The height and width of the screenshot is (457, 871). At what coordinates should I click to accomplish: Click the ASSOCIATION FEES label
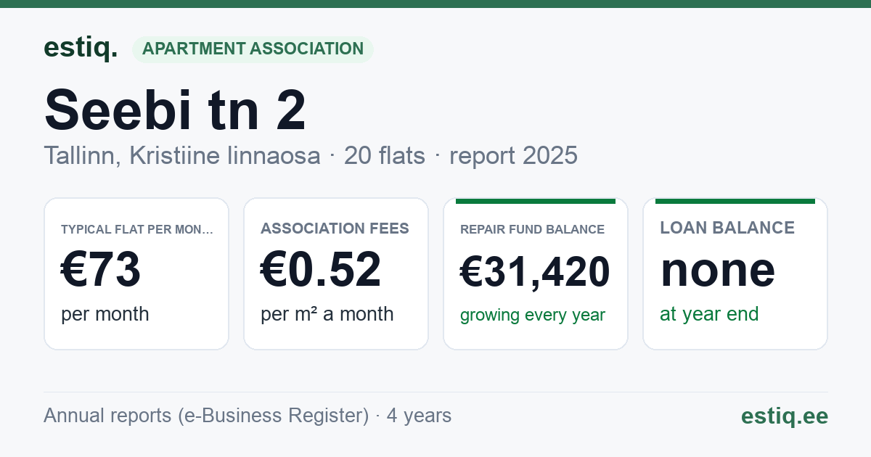tap(335, 228)
